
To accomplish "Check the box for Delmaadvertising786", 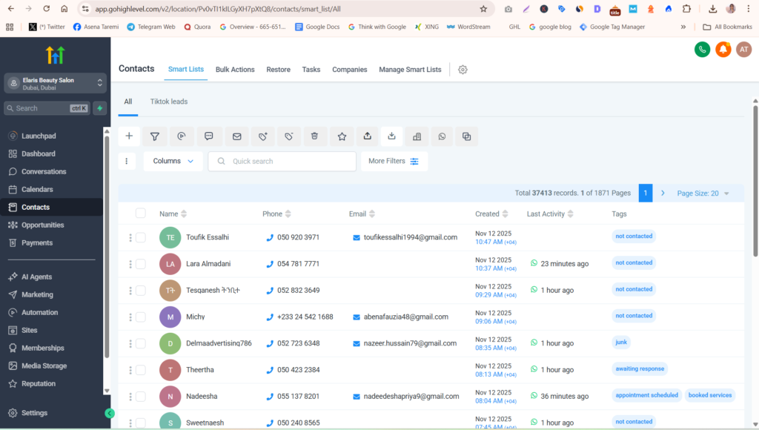I will click(x=140, y=343).
